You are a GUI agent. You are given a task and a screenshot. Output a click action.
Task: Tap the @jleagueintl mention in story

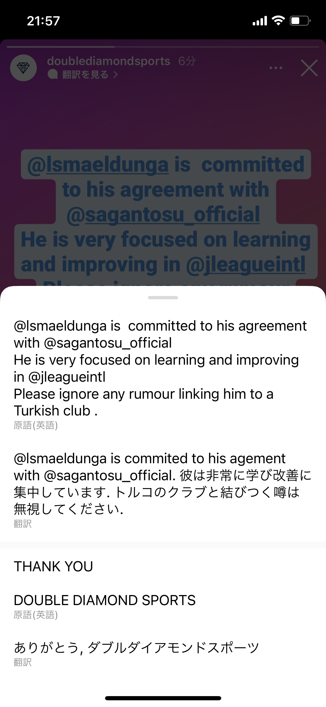[x=246, y=264]
